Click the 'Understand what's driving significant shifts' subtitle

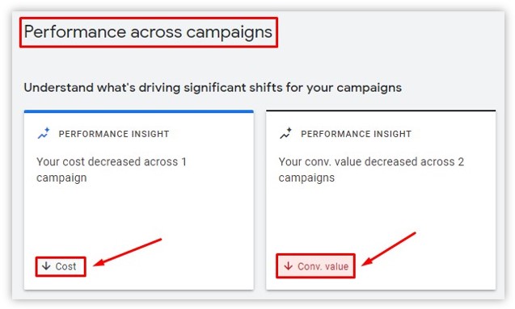coord(213,88)
